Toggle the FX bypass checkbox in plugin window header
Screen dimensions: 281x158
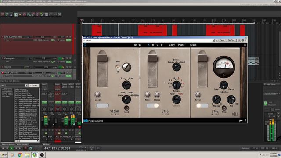[x=245, y=40]
